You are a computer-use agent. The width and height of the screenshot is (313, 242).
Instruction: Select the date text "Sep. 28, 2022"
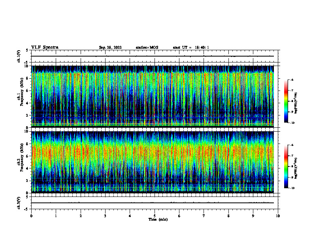click(x=110, y=47)
